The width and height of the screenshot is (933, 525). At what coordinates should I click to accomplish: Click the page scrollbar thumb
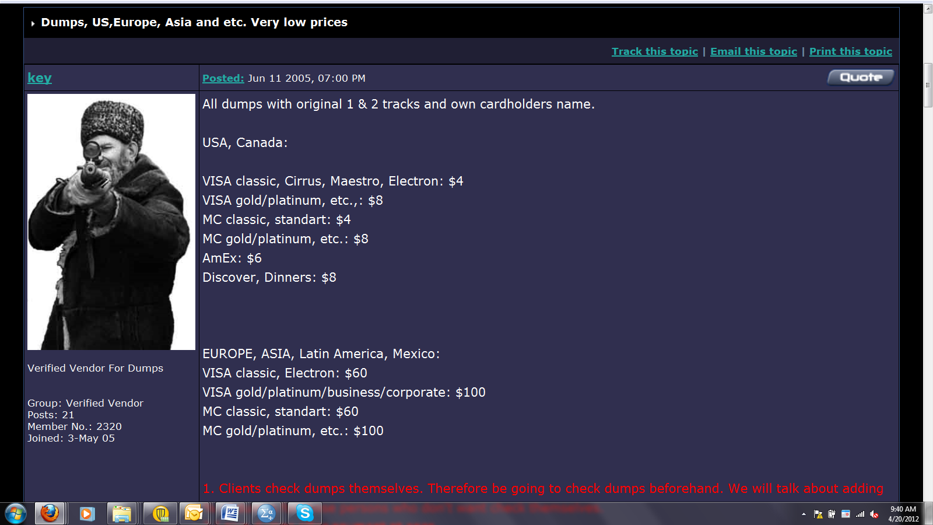click(928, 85)
